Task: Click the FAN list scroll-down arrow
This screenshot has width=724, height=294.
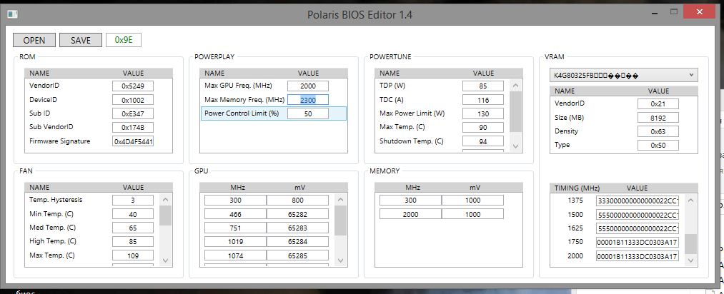Action: click(x=165, y=260)
